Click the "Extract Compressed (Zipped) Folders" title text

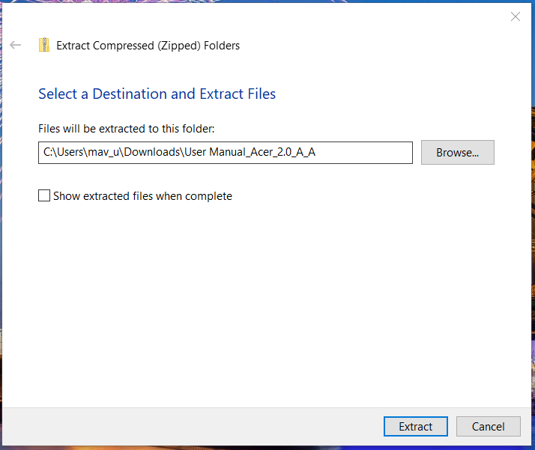(148, 46)
